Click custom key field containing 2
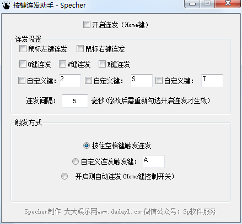242x224 pixels. point(70,81)
